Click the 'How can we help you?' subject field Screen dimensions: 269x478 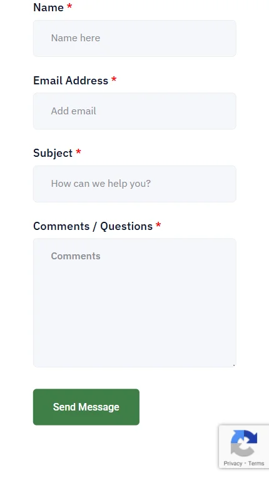[x=134, y=184]
